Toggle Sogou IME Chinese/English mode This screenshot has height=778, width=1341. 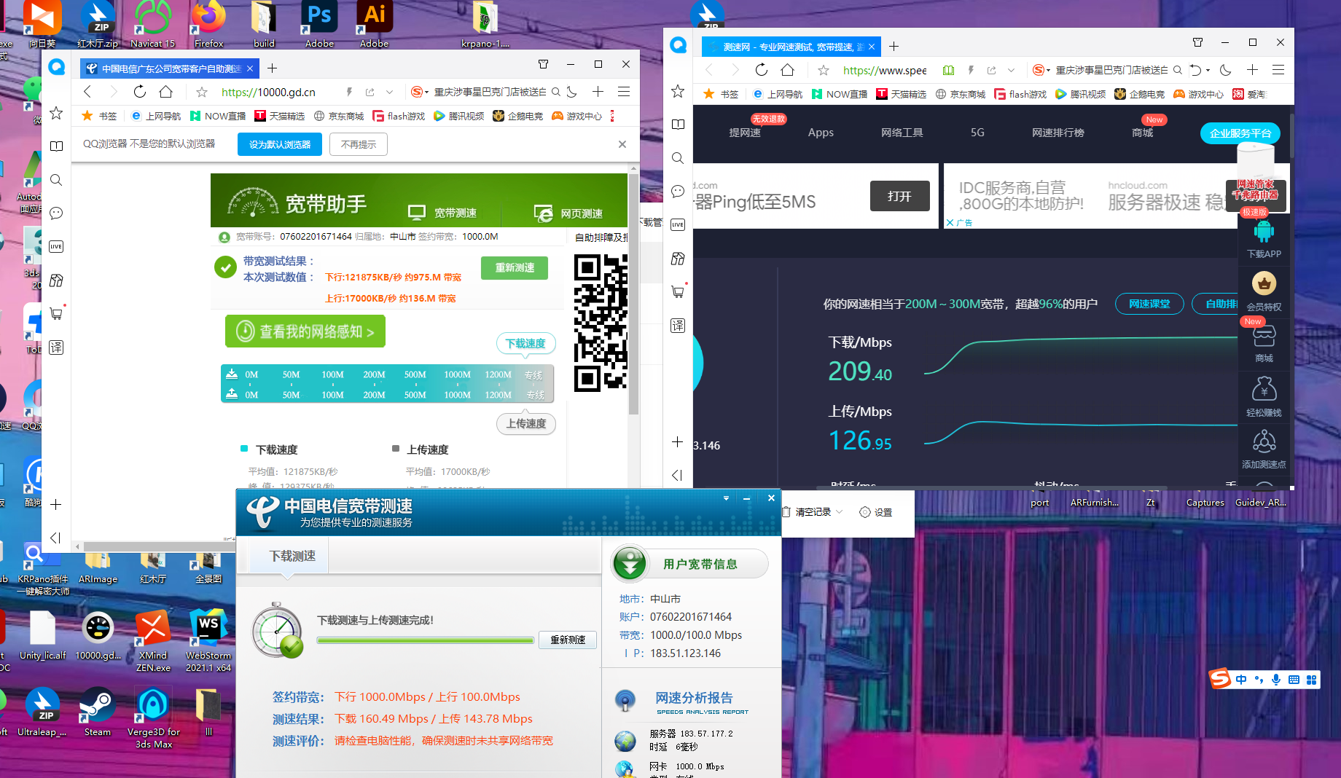tap(1241, 680)
